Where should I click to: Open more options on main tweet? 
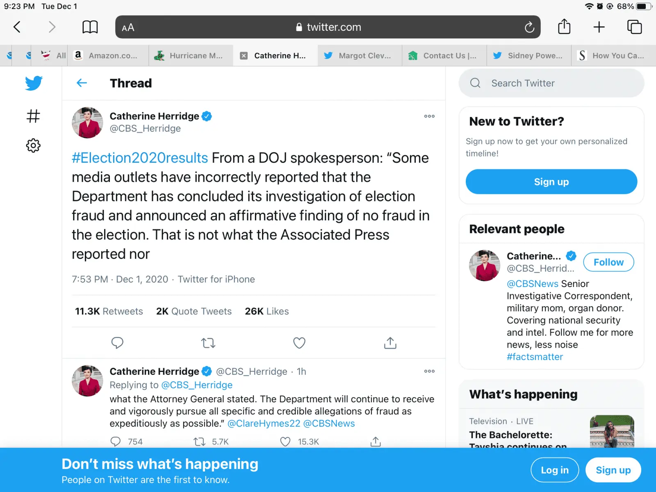pyautogui.click(x=429, y=116)
